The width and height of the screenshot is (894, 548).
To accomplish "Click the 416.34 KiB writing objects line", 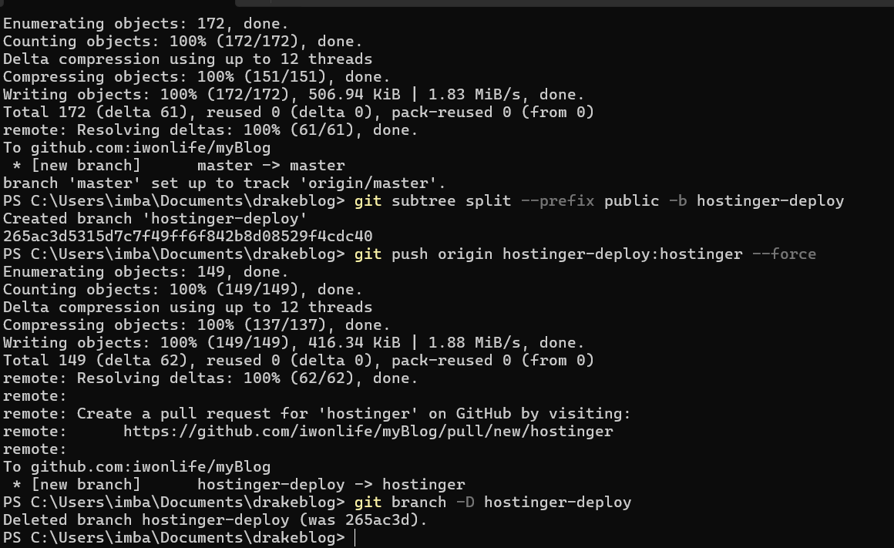I will (x=294, y=343).
